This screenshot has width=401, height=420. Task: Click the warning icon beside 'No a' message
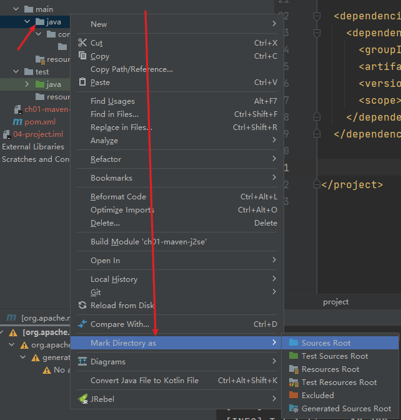pyautogui.click(x=47, y=370)
